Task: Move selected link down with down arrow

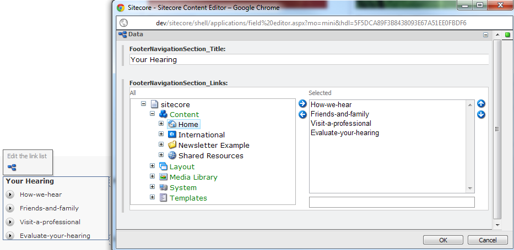Action: click(481, 115)
